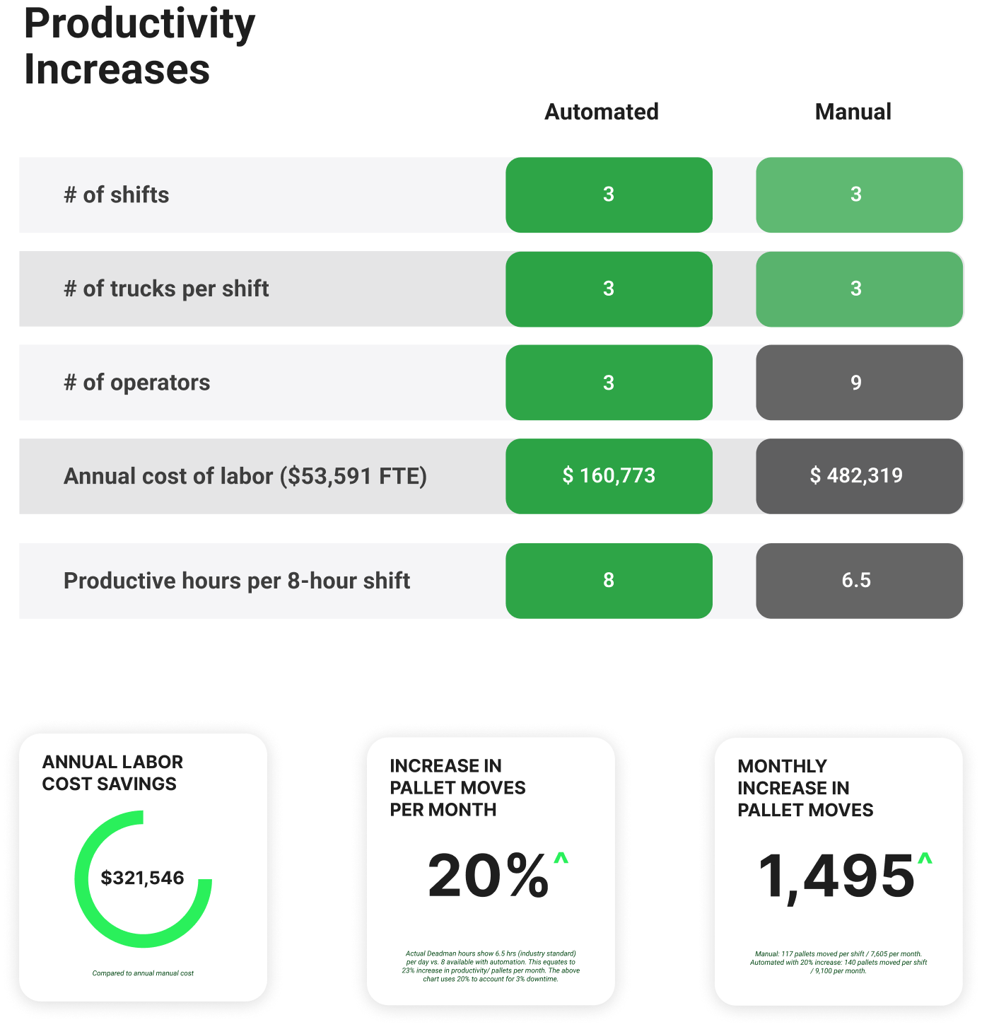Screen dimensions: 982x1027
Task: Click the green caret beside 1,495
Action: [925, 859]
